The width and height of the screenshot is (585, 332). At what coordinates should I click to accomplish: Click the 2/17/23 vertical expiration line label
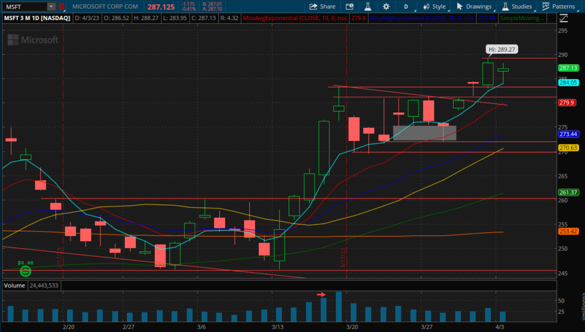tap(60, 258)
